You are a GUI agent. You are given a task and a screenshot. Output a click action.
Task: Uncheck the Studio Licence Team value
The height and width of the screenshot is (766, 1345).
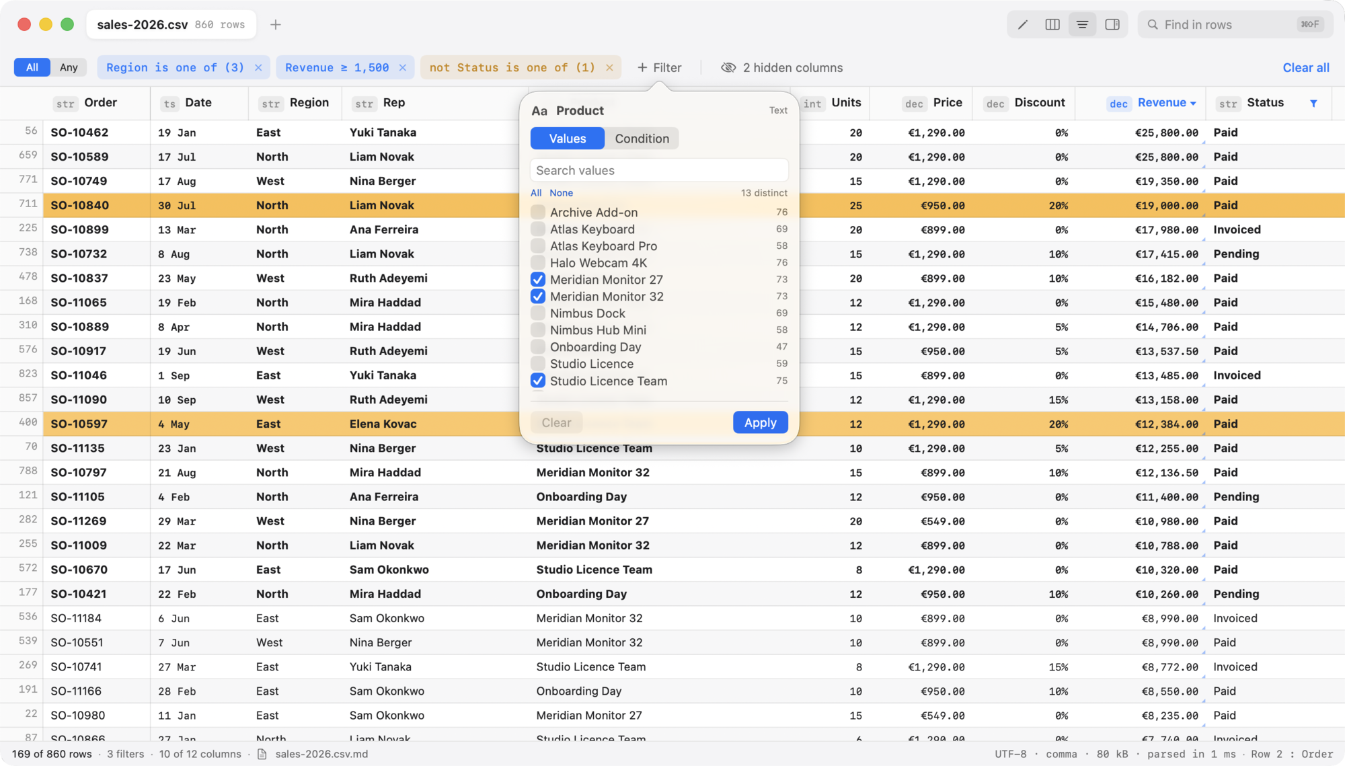538,381
